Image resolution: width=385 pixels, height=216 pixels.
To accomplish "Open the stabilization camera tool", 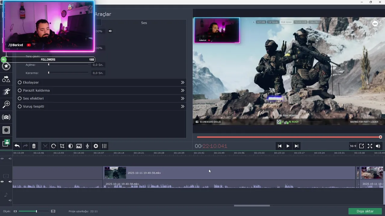I will pyautogui.click(x=6, y=117).
